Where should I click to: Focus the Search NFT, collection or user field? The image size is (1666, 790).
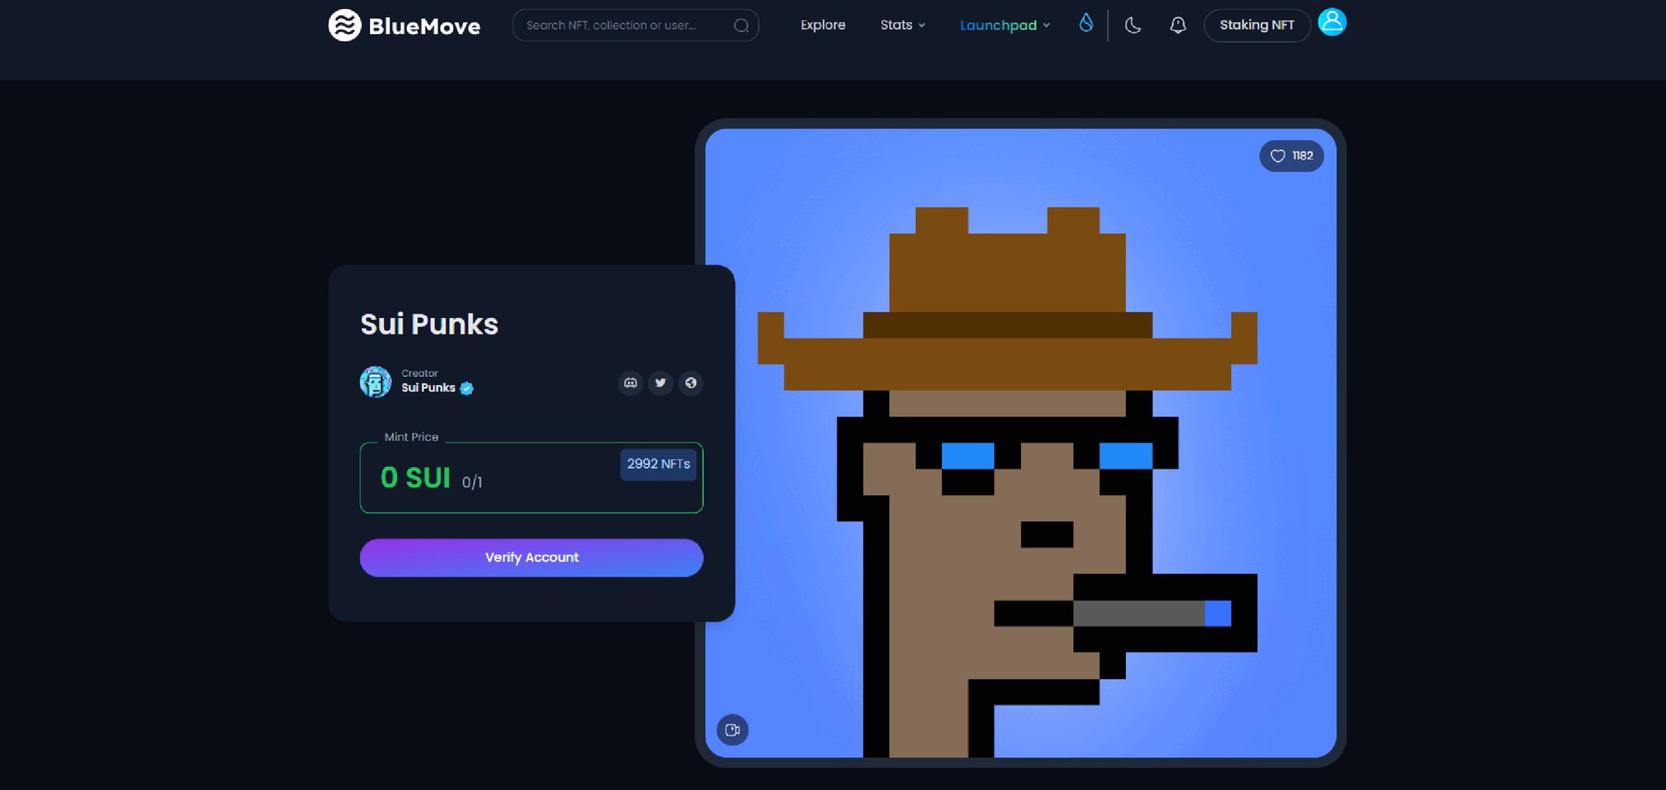coord(635,25)
